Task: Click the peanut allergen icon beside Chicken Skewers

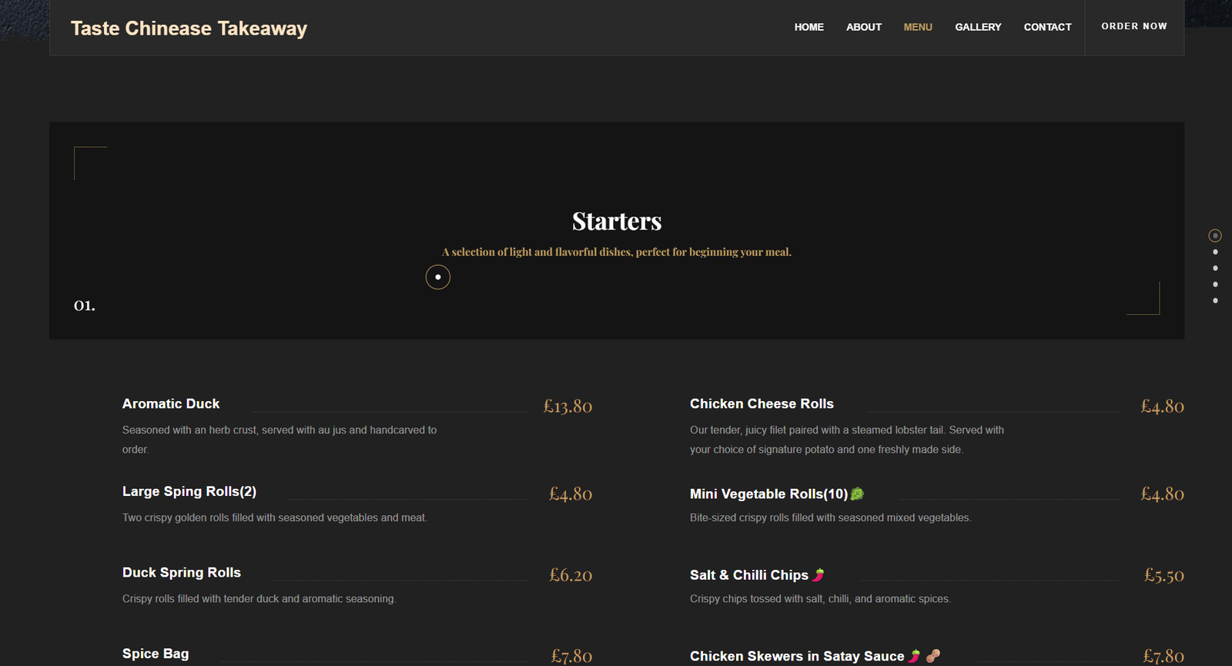Action: (x=933, y=656)
